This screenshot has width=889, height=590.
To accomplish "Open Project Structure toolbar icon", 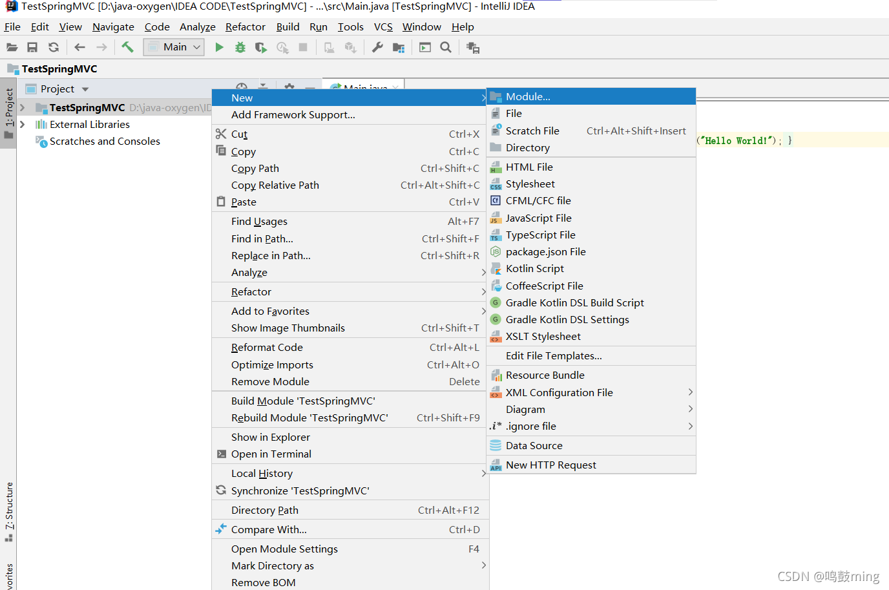I will 399,47.
